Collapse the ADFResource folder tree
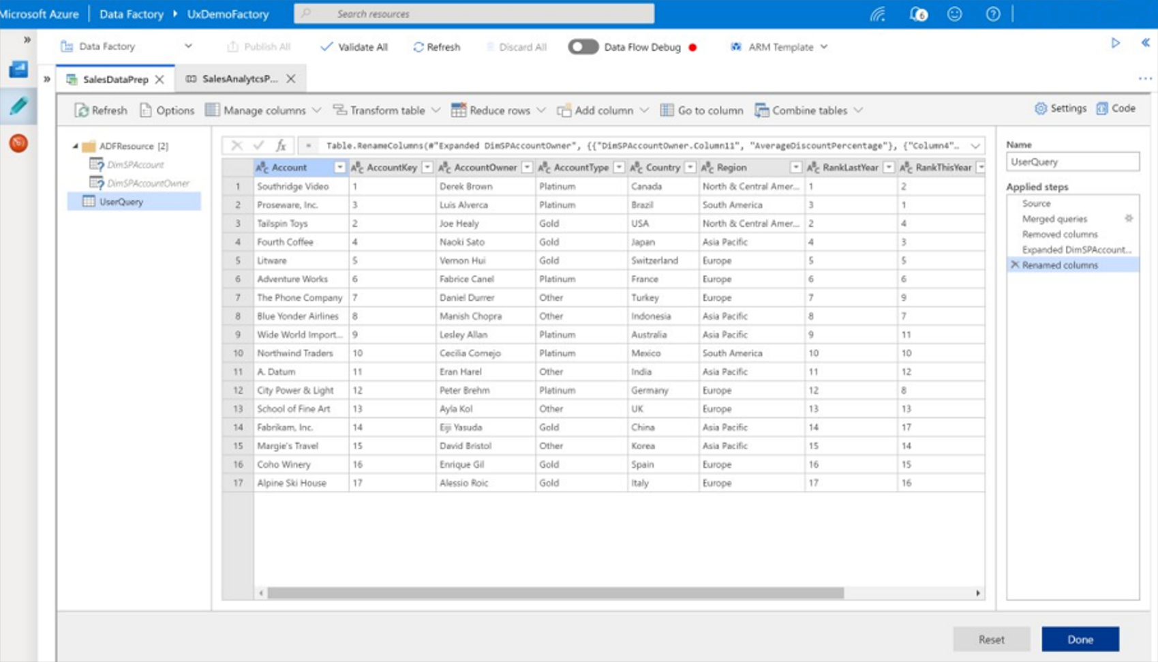 pyautogui.click(x=76, y=146)
